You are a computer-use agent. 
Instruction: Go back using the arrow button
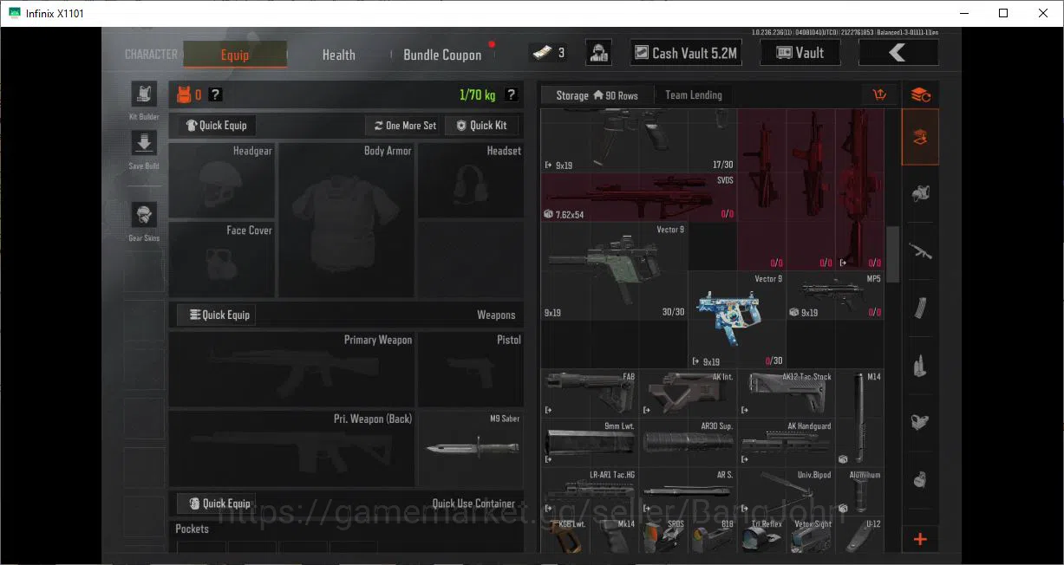tap(898, 53)
